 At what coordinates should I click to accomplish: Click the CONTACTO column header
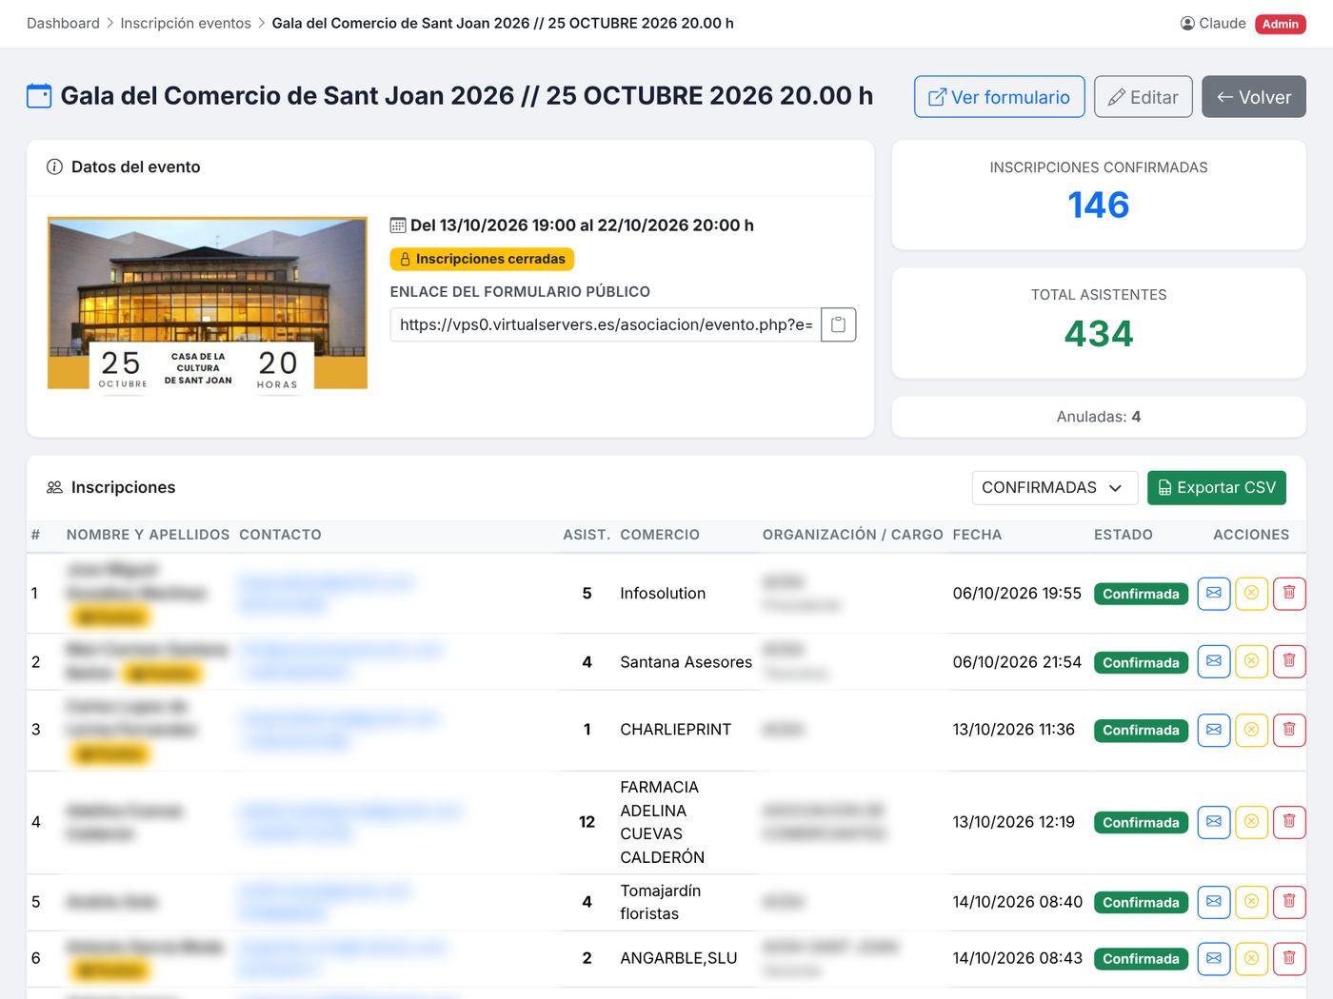(280, 535)
